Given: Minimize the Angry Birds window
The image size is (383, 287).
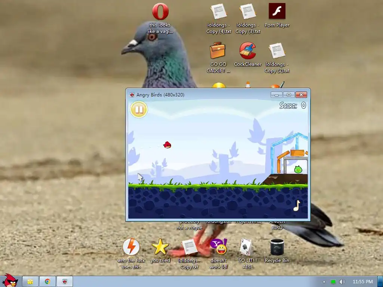Looking at the screenshot, I should pyautogui.click(x=276, y=95).
